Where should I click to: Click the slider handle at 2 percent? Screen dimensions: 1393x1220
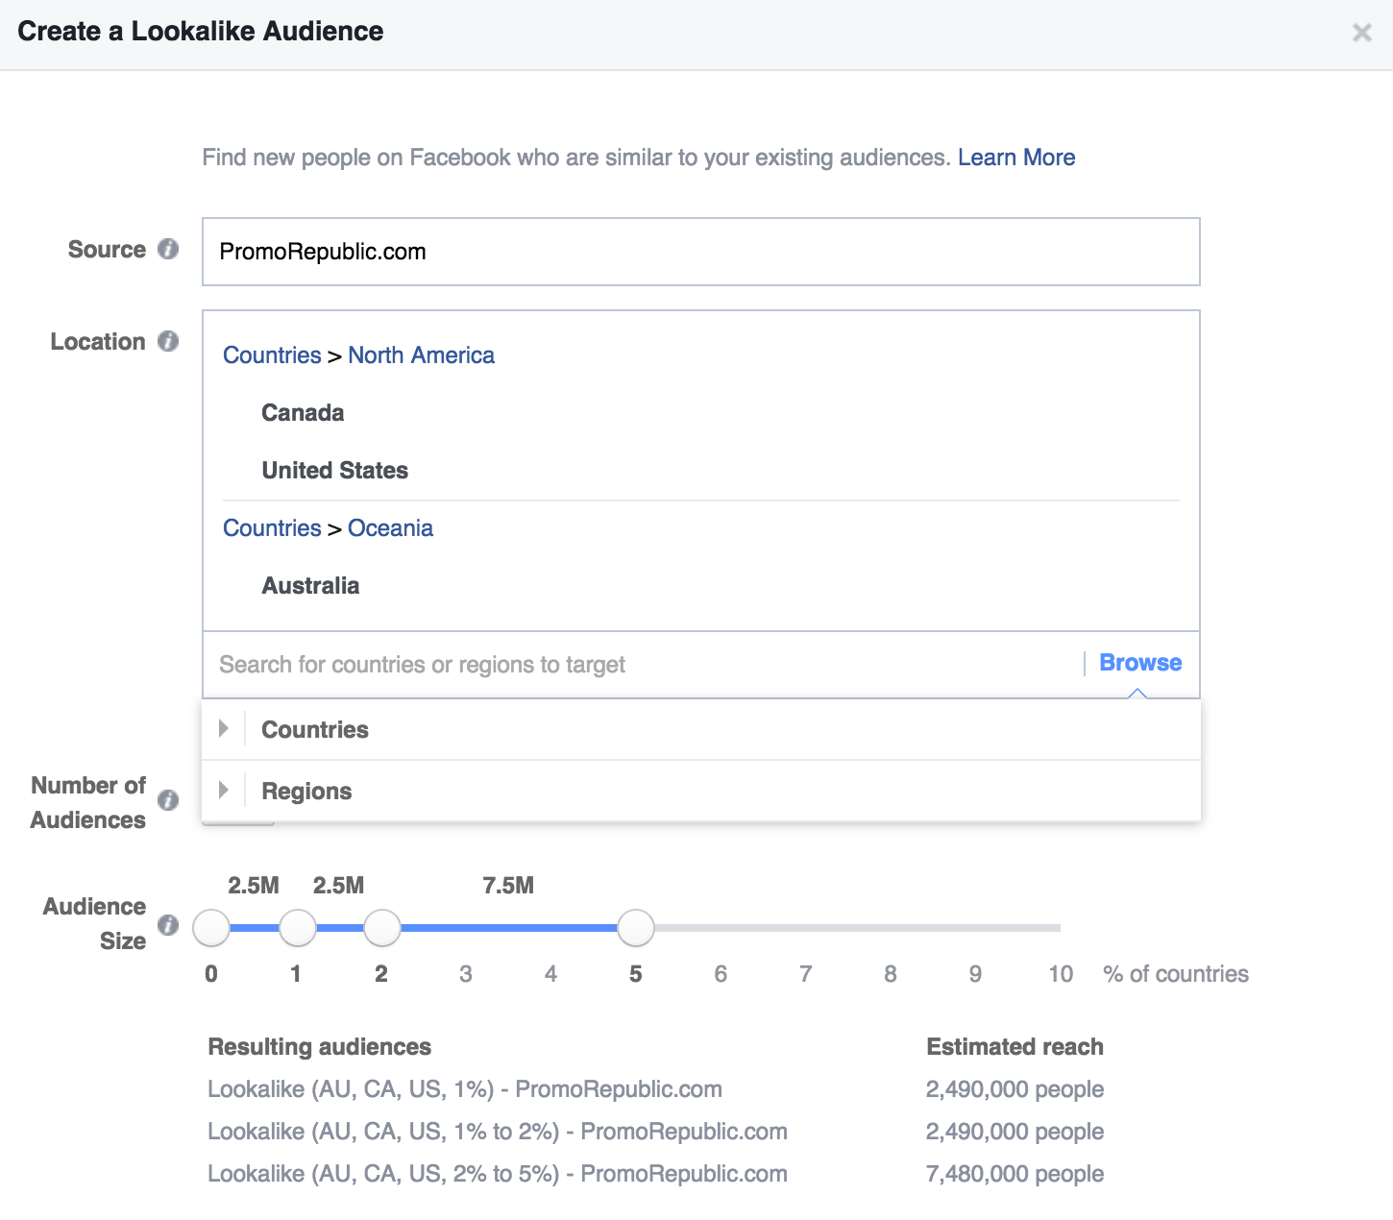tap(382, 928)
